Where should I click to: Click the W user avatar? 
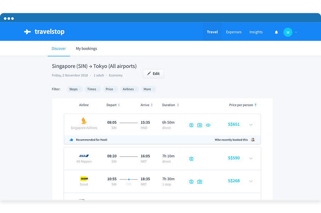point(288,32)
